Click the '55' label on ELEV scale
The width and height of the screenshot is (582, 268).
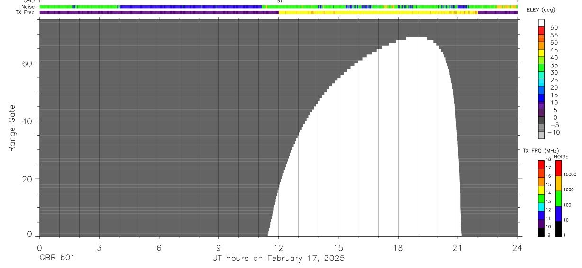[555, 35]
